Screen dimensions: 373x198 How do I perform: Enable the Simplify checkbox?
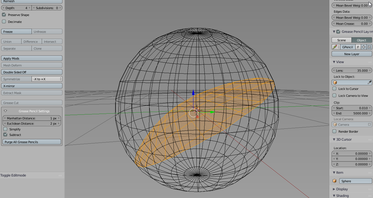[5, 129]
